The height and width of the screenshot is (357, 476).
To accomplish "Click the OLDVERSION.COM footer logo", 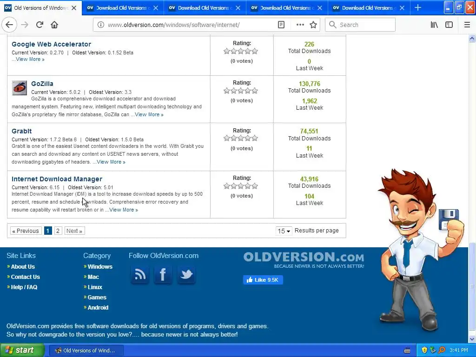I will pos(304,260).
